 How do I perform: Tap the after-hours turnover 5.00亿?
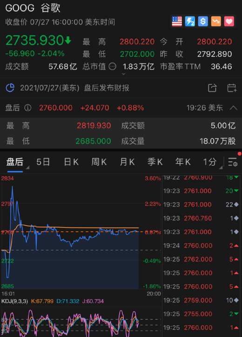[x=223, y=125]
